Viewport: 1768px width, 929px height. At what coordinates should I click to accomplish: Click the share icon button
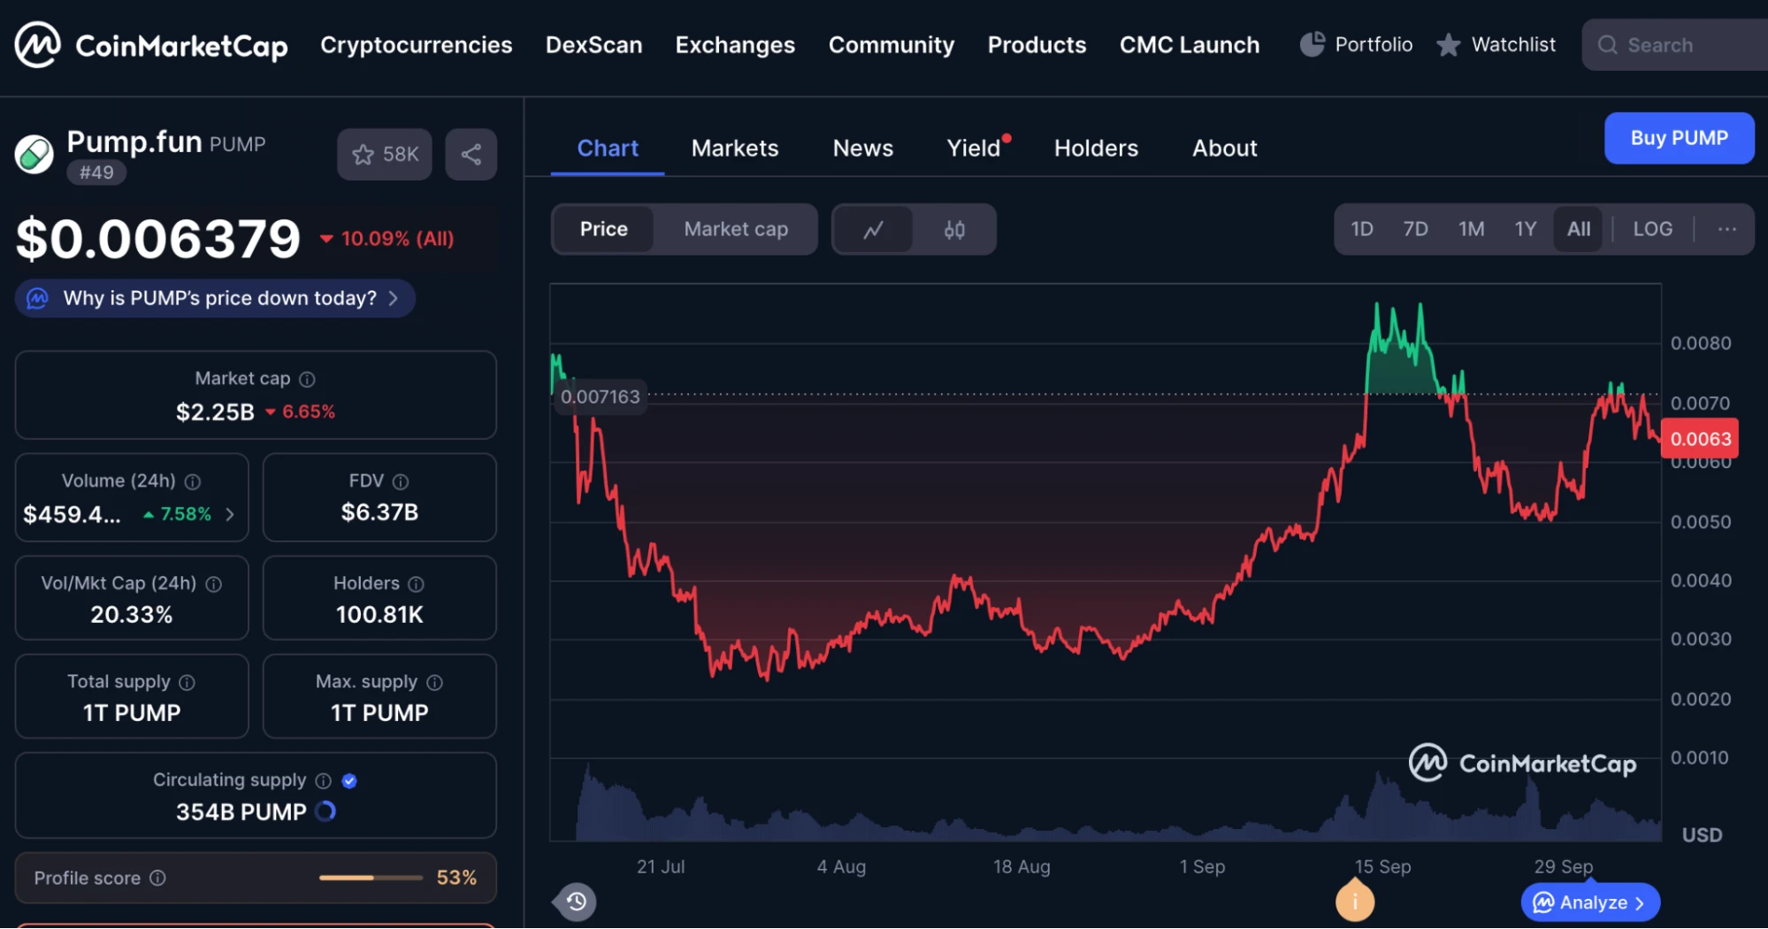[471, 155]
